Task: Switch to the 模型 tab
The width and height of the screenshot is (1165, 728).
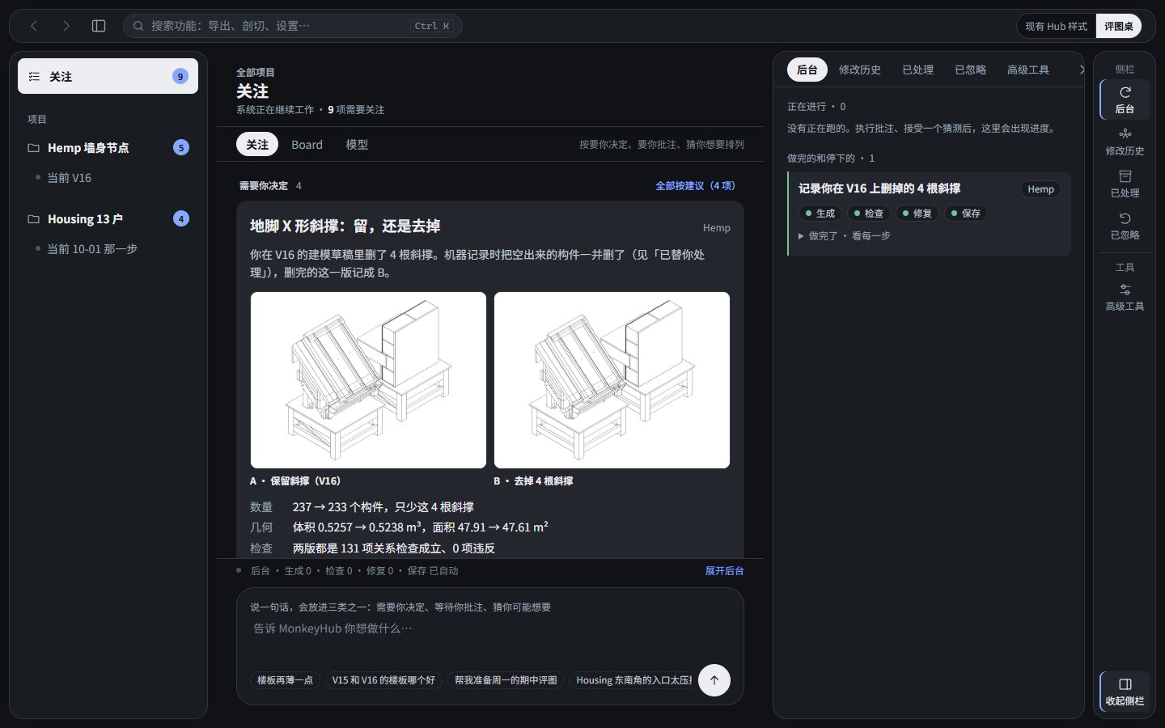Action: coord(357,144)
